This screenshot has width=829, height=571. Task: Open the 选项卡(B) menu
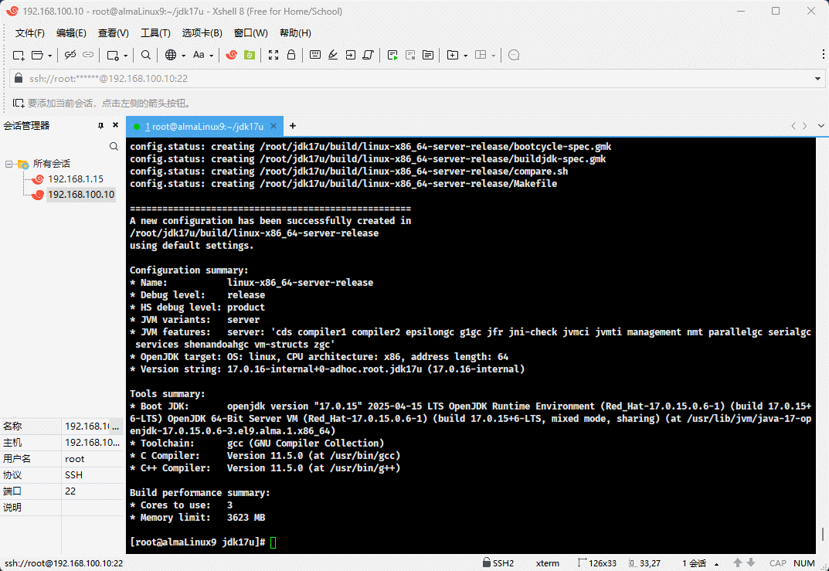pyautogui.click(x=202, y=32)
